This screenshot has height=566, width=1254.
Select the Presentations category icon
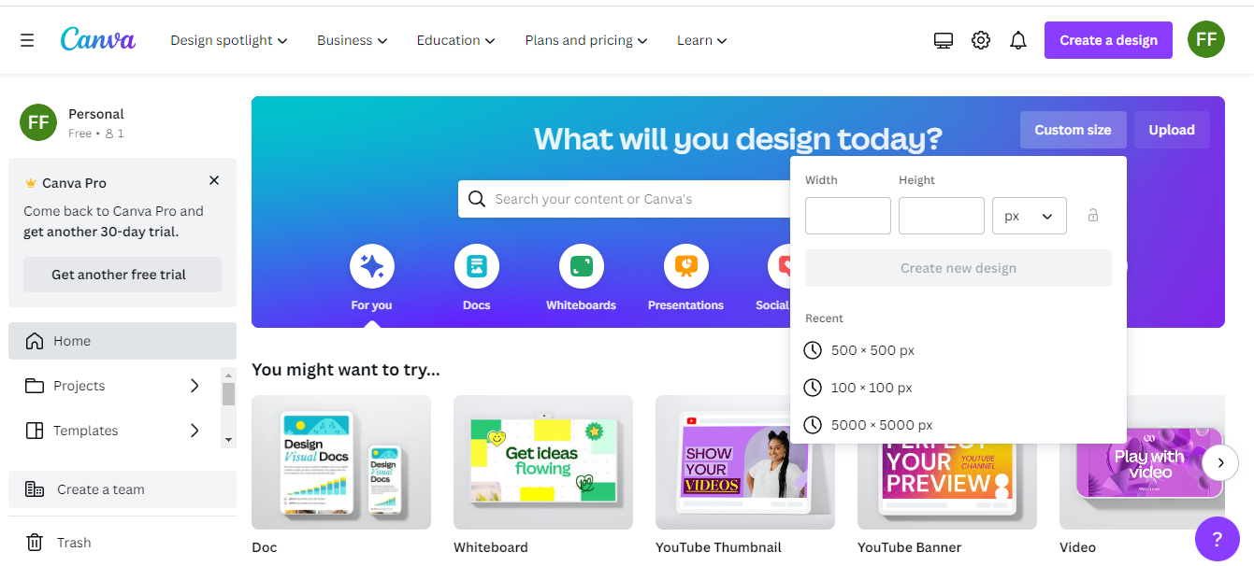tap(686, 267)
